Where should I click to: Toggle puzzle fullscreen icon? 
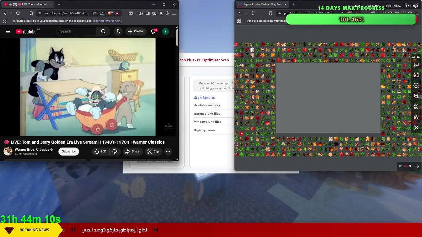416,75
